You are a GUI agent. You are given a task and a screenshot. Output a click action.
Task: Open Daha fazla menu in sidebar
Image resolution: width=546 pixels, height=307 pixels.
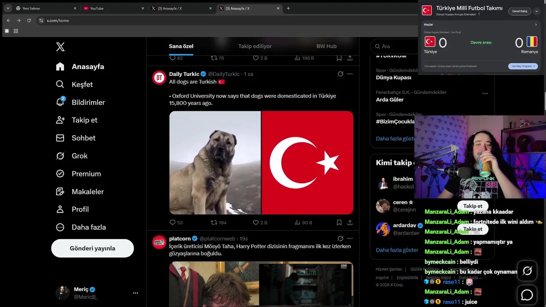tap(81, 227)
